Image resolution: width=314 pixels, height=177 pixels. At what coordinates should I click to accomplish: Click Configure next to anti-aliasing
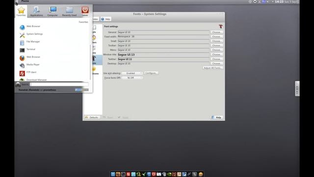[x=151, y=73]
